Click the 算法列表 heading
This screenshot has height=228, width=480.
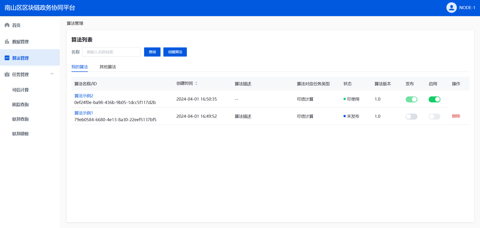[82, 40]
